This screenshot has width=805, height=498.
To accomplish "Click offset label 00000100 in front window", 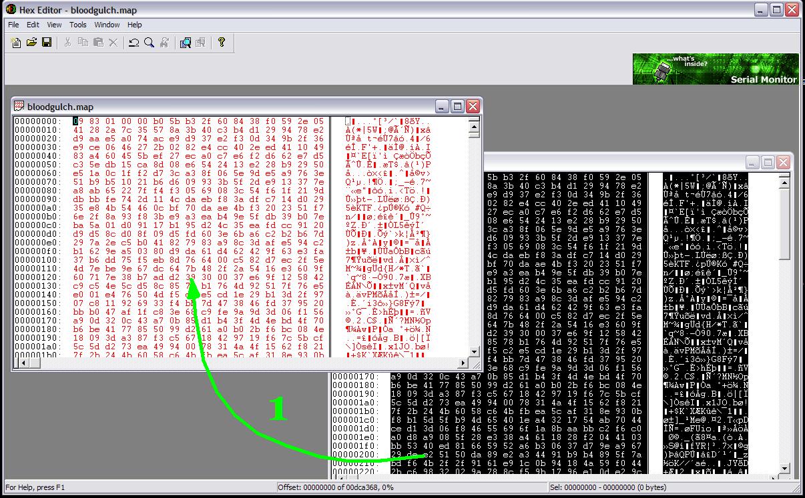I will pyautogui.click(x=37, y=260).
